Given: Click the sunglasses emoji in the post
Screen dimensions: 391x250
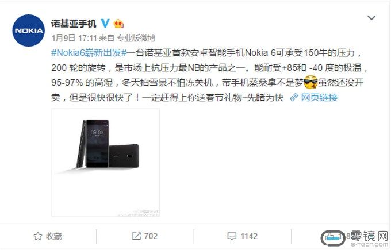Looking at the screenshot, I should [x=310, y=82].
